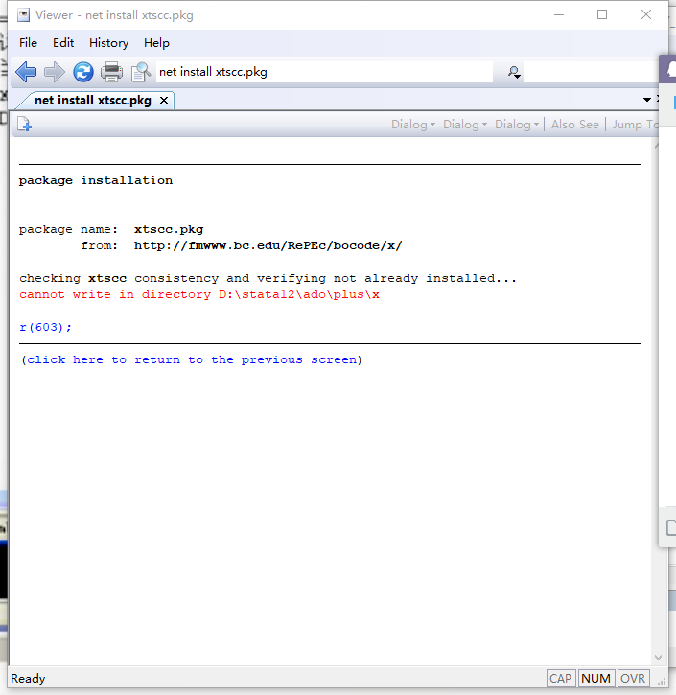Click the Print icon
This screenshot has width=676, height=695.
(111, 72)
